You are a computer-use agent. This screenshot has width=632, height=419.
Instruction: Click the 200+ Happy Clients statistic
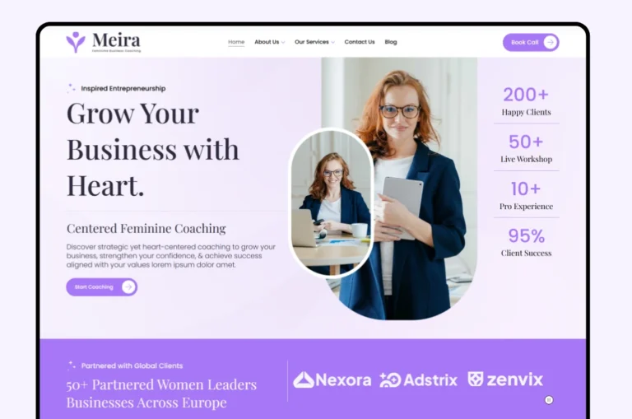click(526, 101)
